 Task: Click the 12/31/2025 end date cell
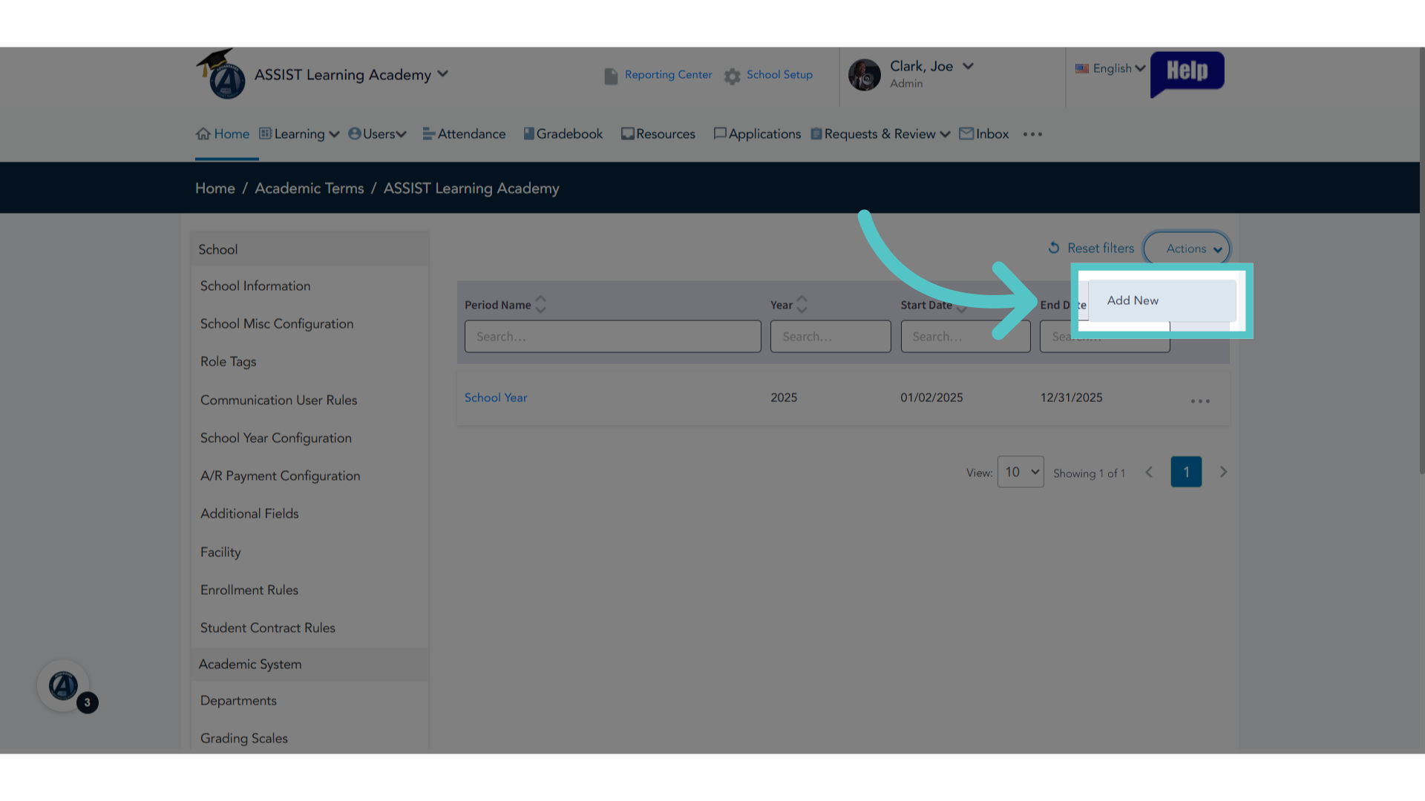1071,398
